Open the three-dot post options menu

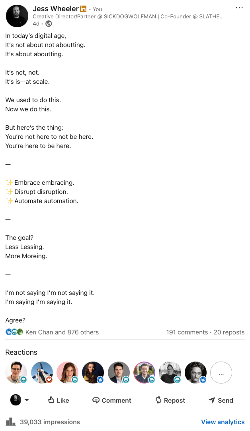point(239,8)
